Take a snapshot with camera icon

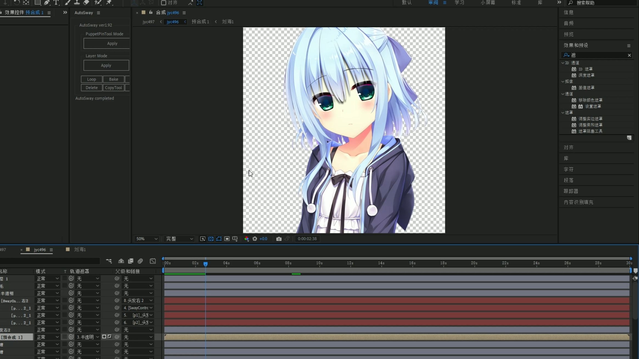(x=279, y=239)
